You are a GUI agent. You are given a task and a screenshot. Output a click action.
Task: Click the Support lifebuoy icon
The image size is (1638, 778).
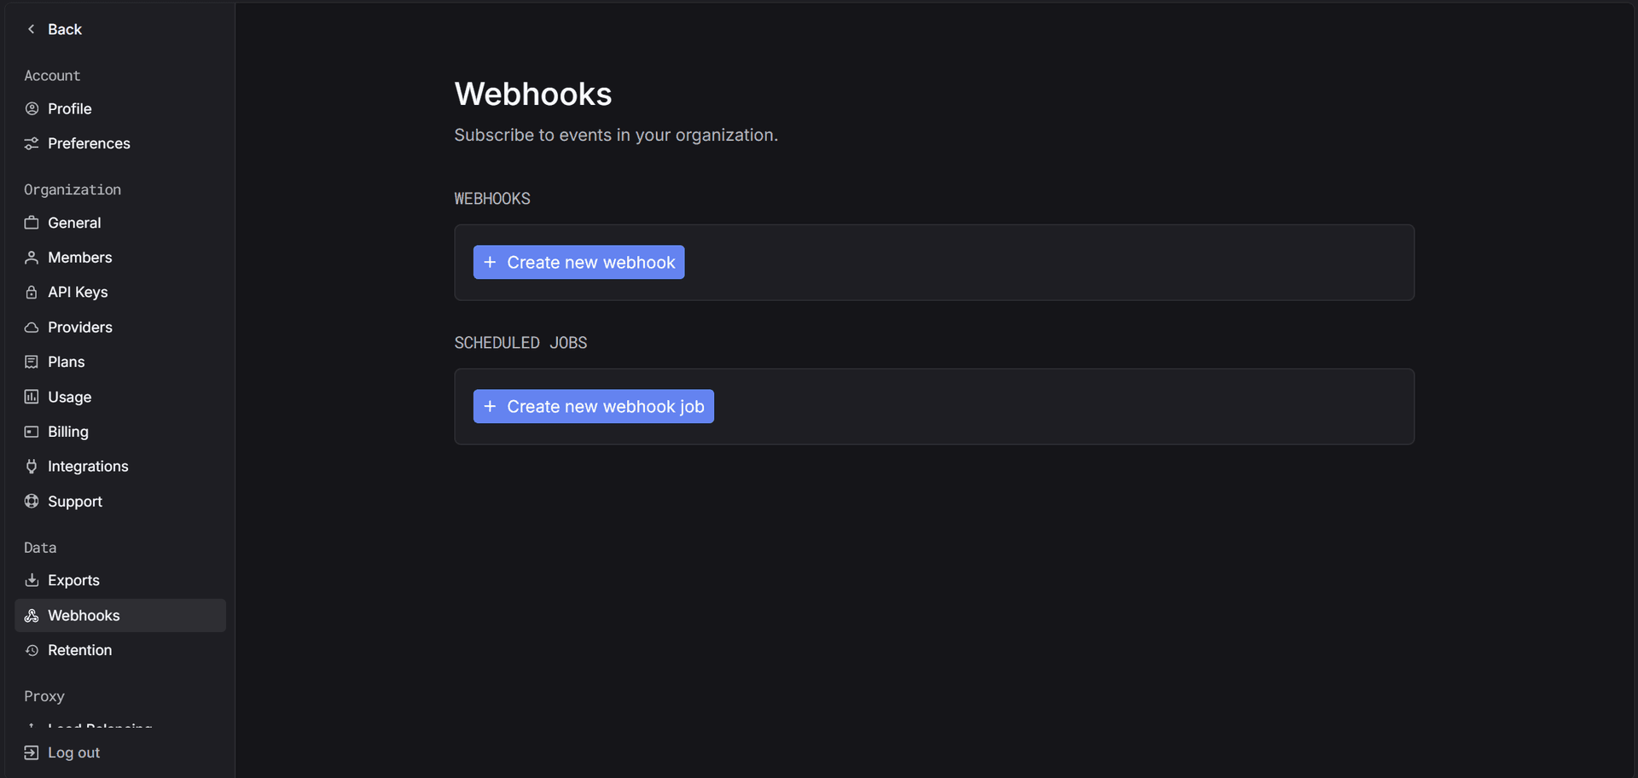(32, 501)
